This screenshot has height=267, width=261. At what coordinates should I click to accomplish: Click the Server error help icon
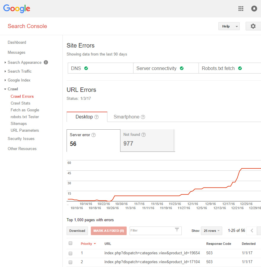click(94, 135)
